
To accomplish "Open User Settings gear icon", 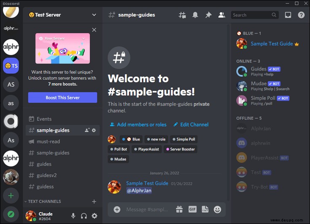I will (x=94, y=216).
